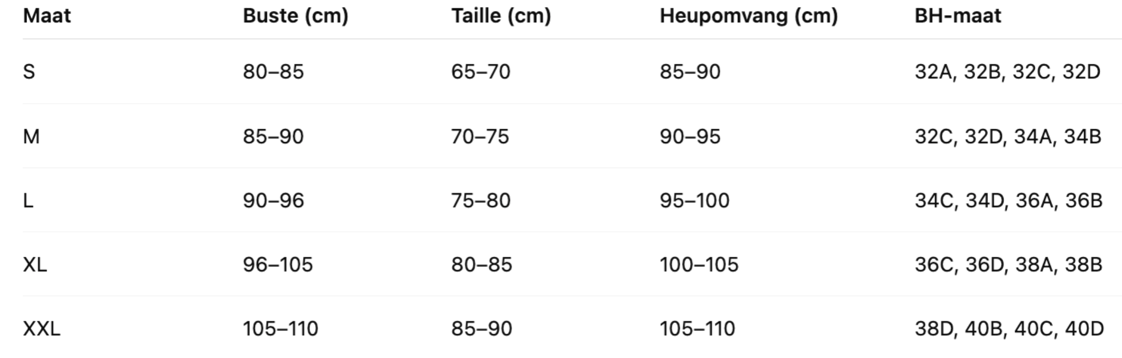The width and height of the screenshot is (1122, 358).
Task: Click the BH-maat column header
Action: coord(957,16)
